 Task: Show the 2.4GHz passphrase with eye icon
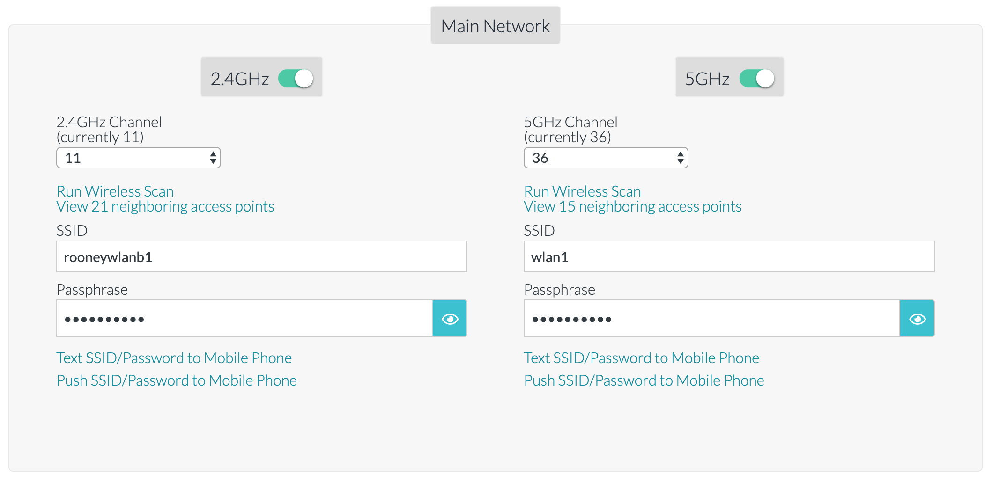pyautogui.click(x=450, y=319)
